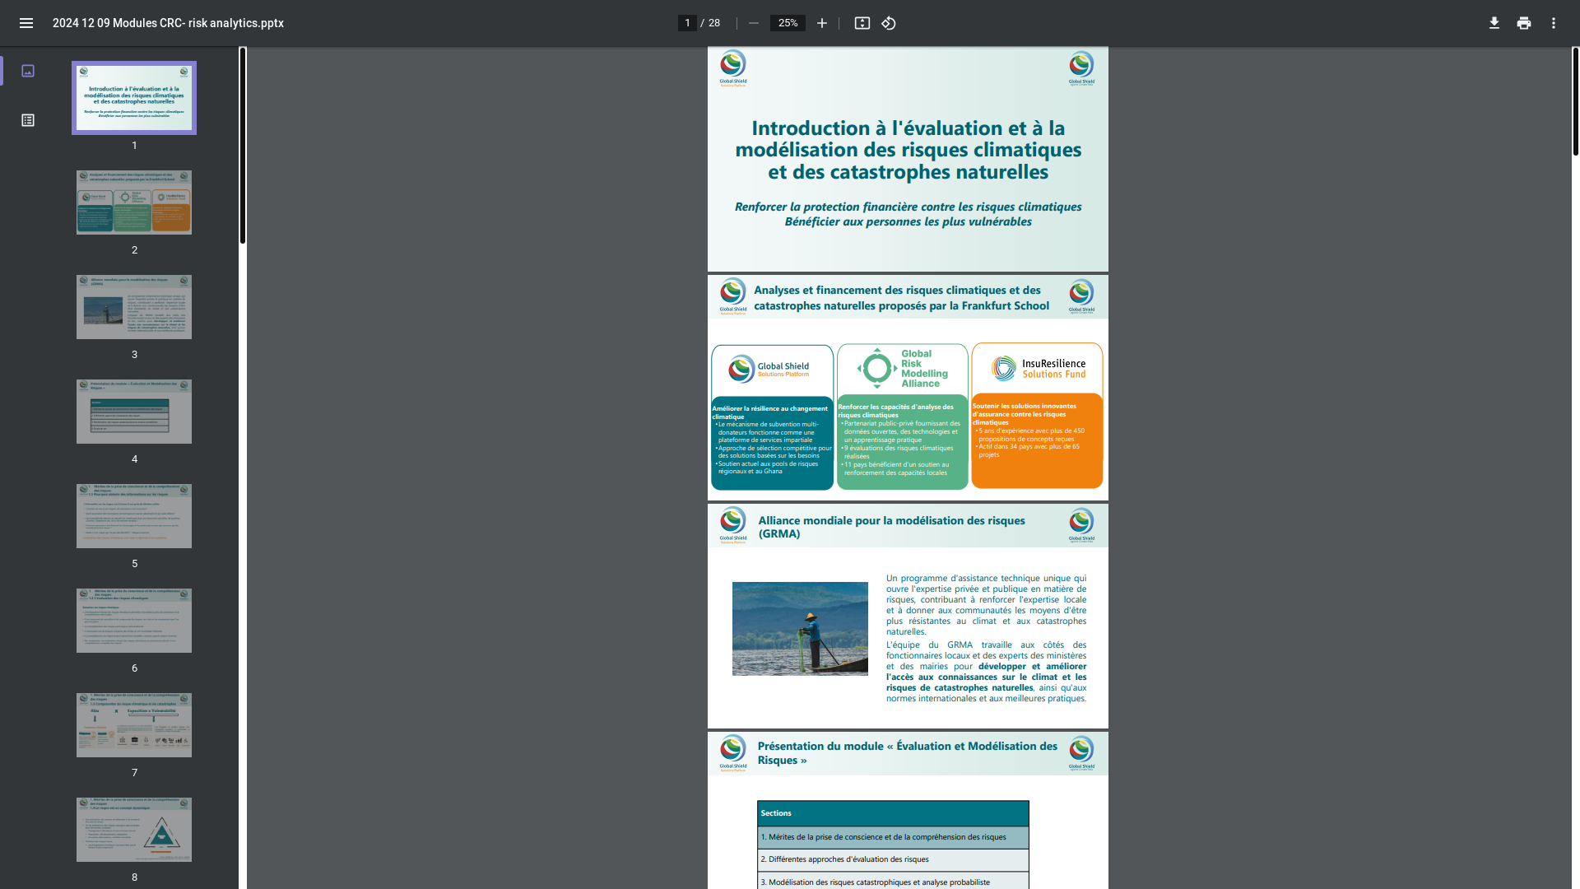Click table row 'Modélisation des risques catastrophiques'

coord(893,881)
